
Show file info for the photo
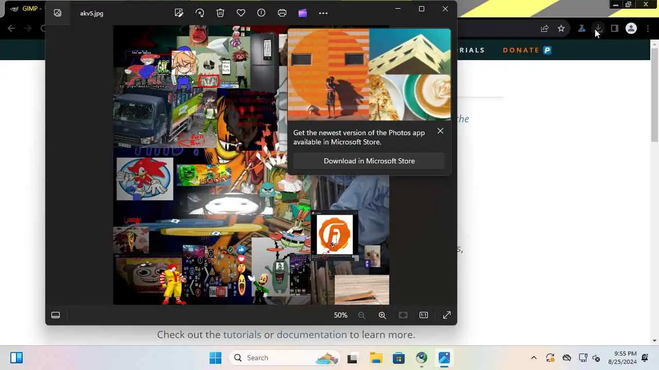point(262,13)
